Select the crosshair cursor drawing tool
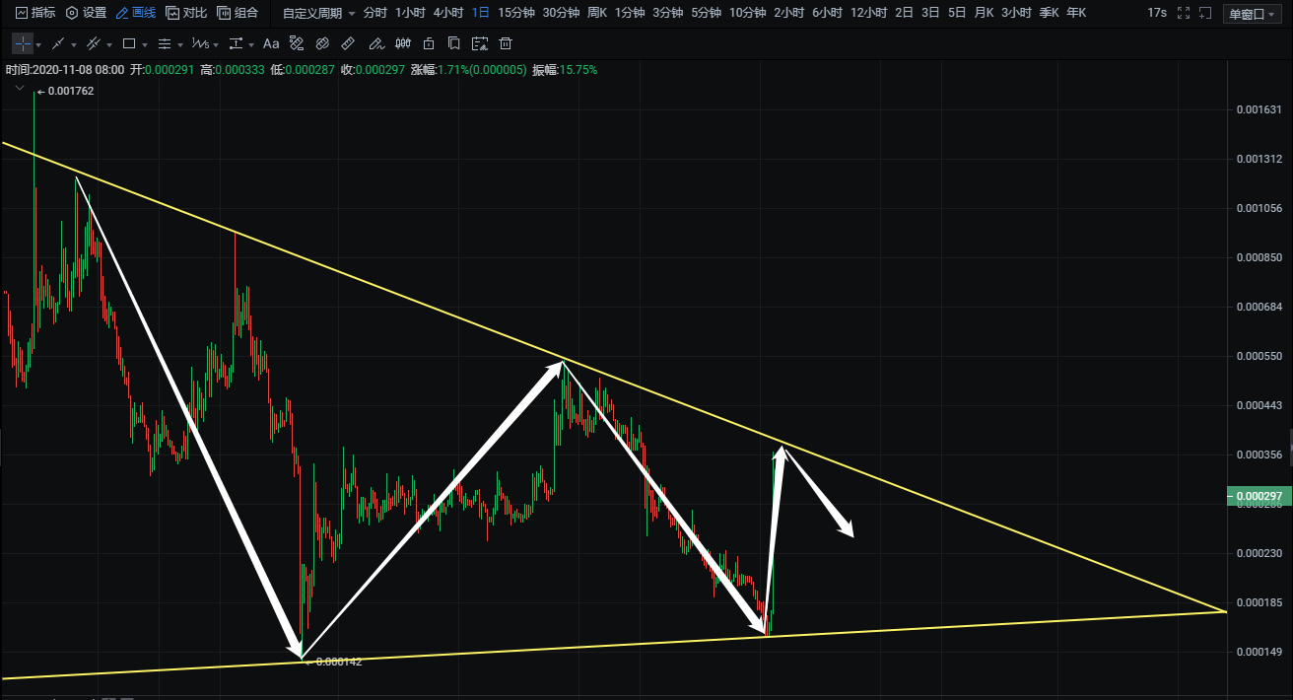The image size is (1293, 700). [x=23, y=43]
